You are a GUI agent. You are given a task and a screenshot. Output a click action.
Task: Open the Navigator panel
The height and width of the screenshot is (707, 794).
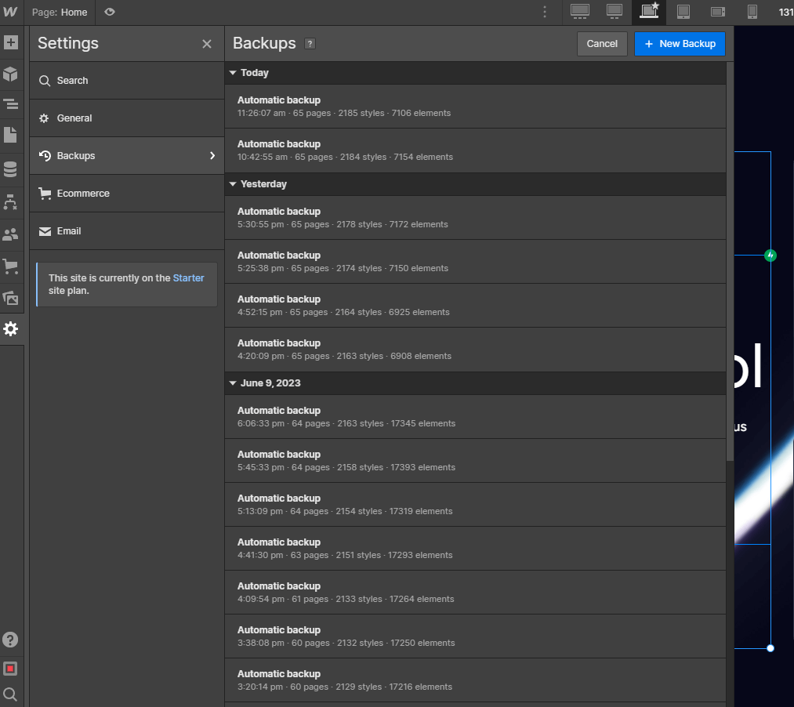pyautogui.click(x=11, y=103)
